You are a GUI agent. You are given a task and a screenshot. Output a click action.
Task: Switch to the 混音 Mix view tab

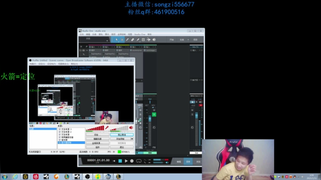click(x=188, y=162)
